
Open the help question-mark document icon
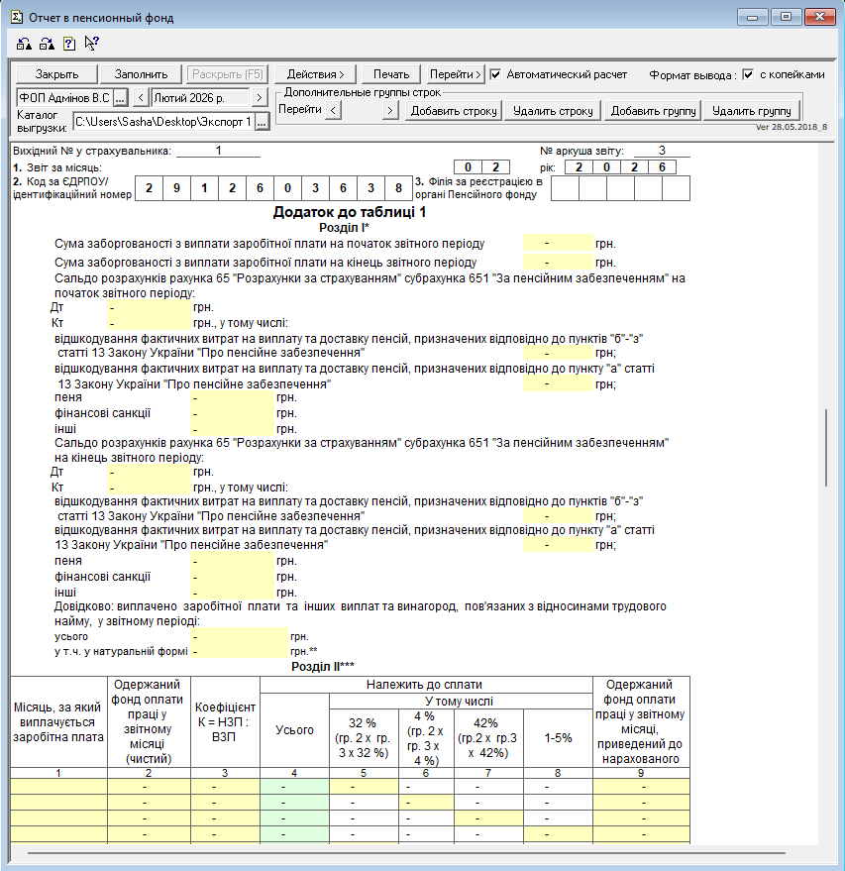click(69, 44)
